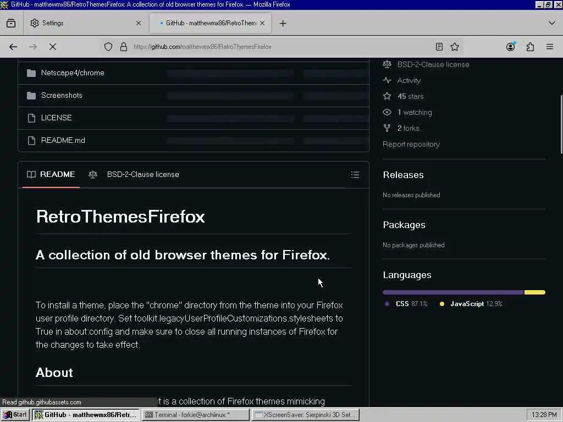Bookmark this page with star

click(455, 47)
